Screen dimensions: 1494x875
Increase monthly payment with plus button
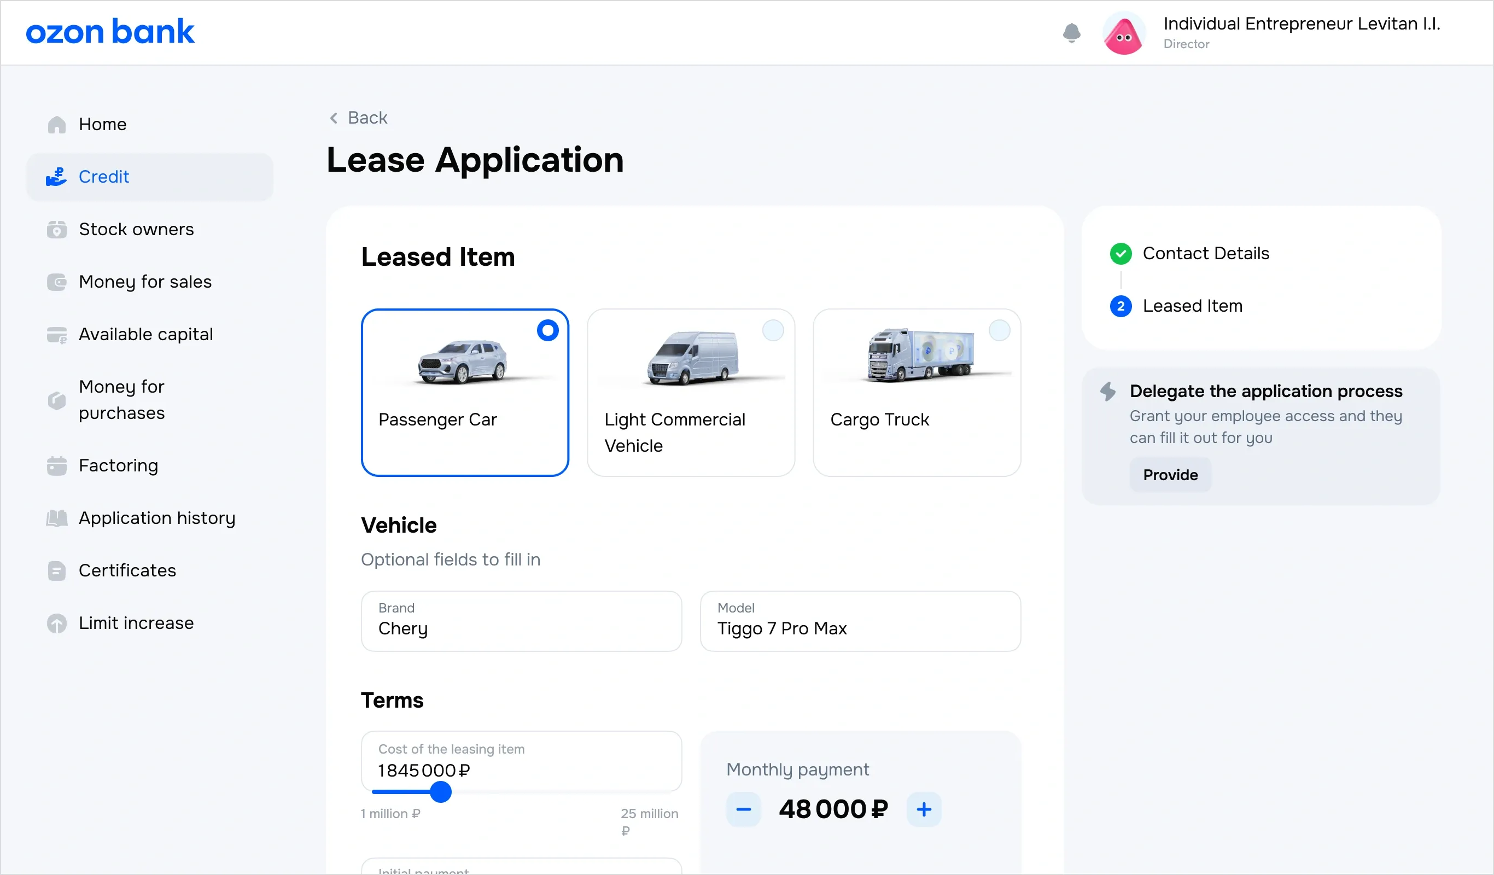pyautogui.click(x=924, y=809)
